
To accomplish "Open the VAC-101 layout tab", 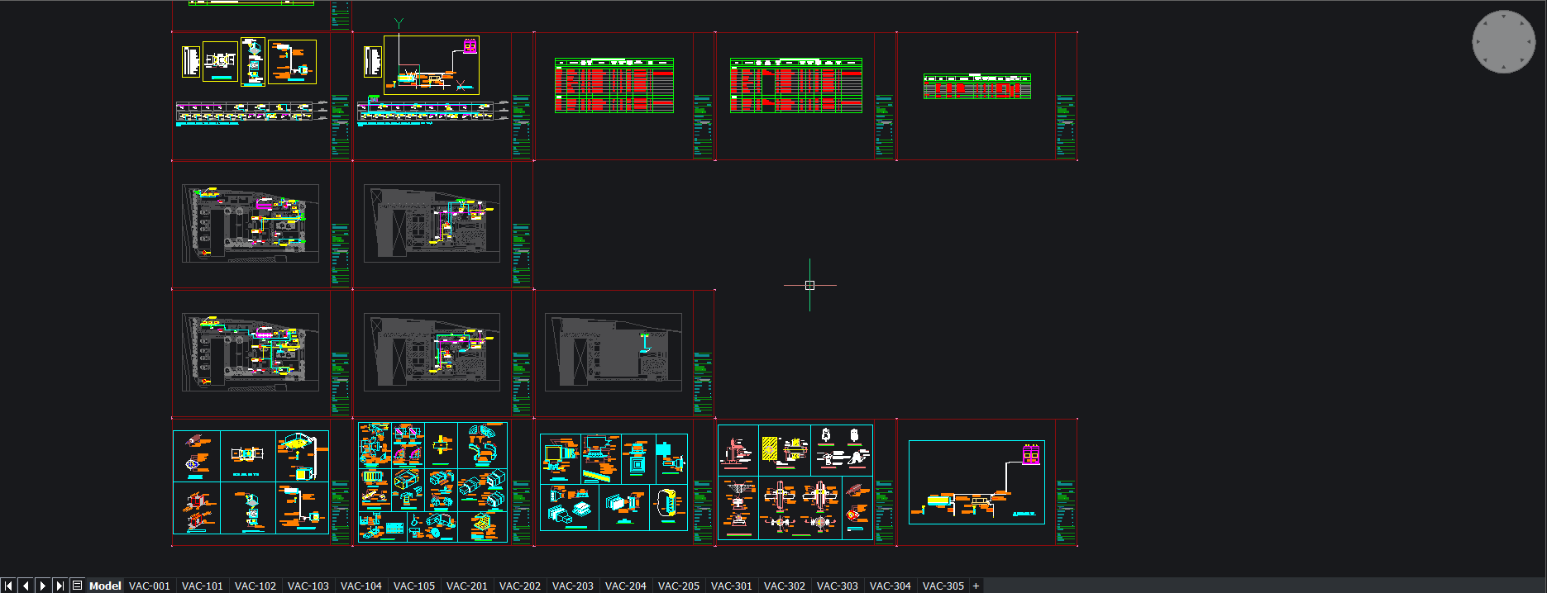I will pos(203,586).
